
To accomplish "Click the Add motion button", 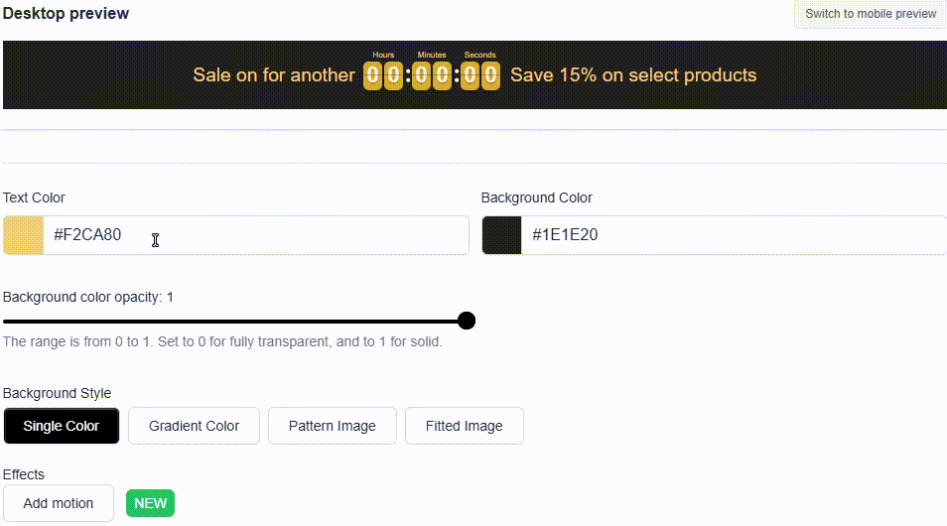I will tap(59, 503).
